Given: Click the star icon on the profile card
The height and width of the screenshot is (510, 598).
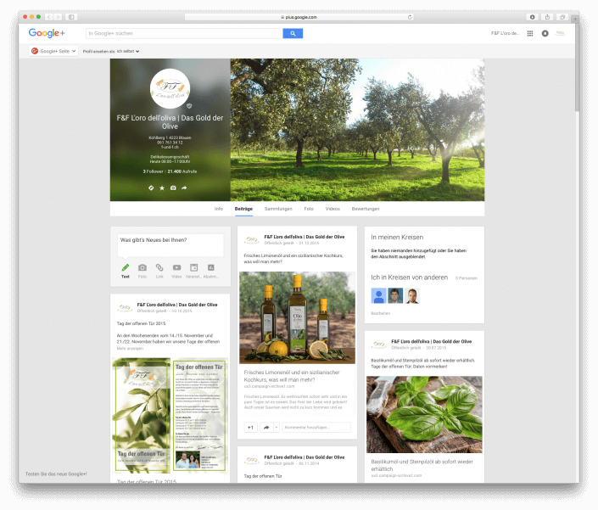Looking at the screenshot, I should 162,188.
